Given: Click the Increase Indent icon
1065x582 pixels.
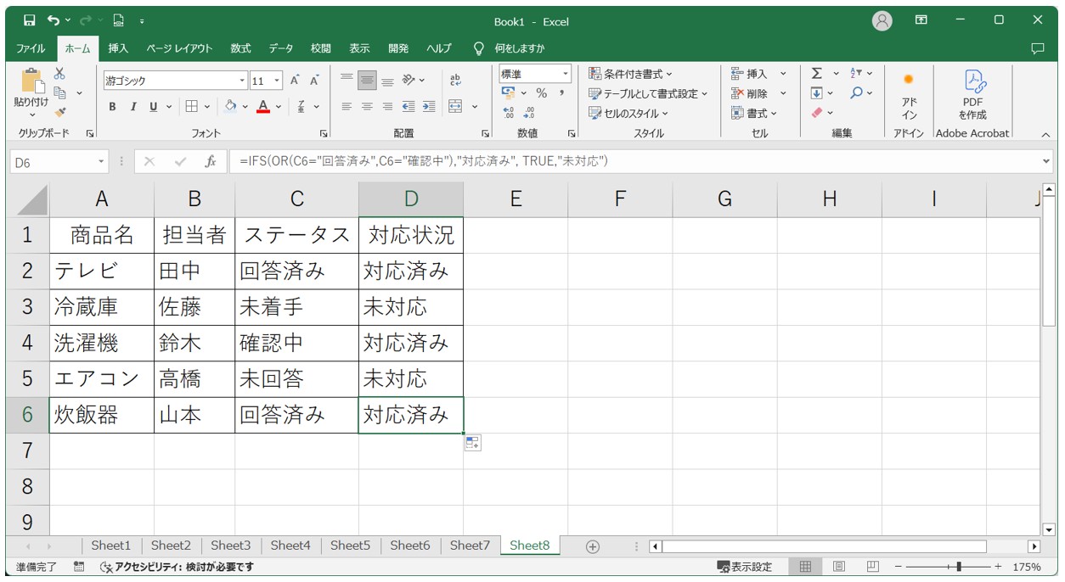Looking at the screenshot, I should 429,107.
